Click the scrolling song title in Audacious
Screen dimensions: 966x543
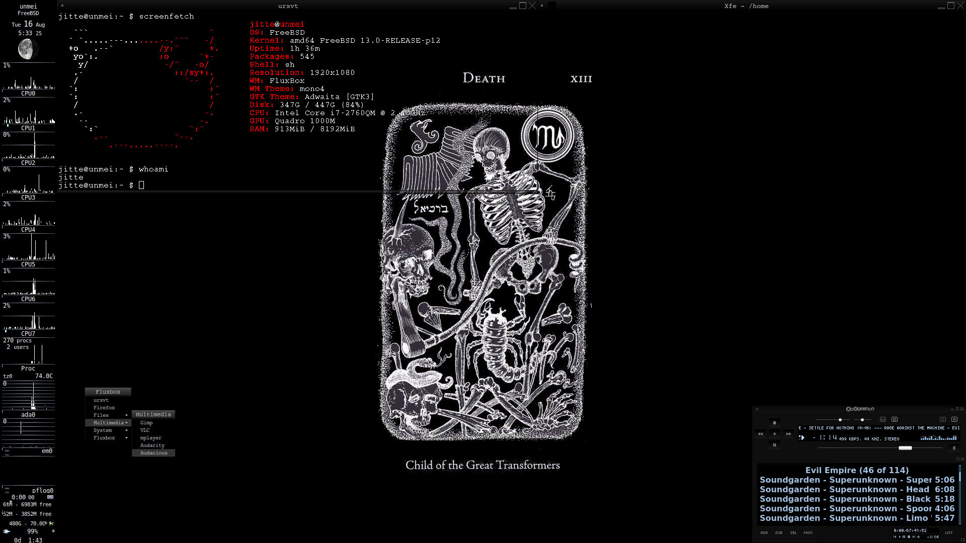879,428
